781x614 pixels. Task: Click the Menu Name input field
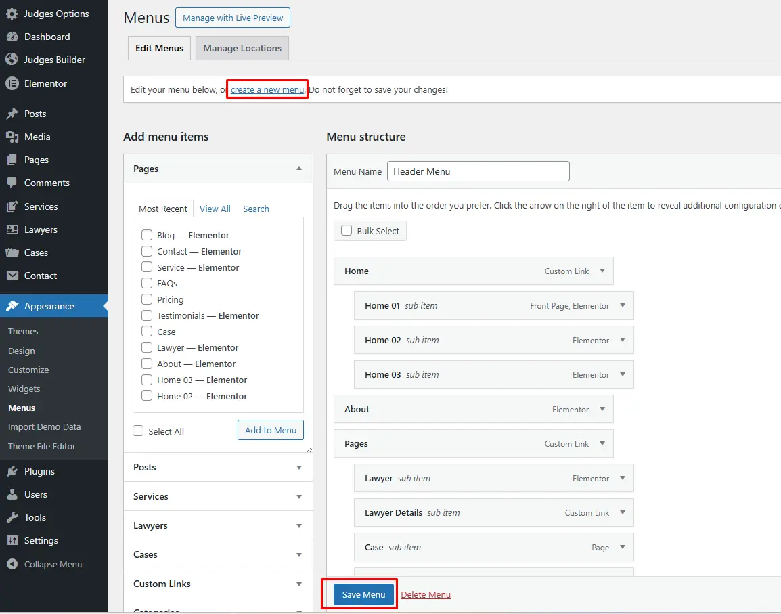(478, 171)
